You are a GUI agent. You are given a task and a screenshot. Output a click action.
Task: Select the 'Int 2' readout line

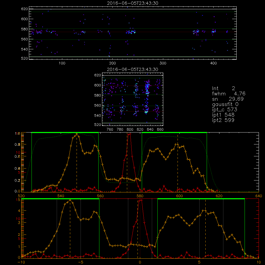click(x=224, y=88)
